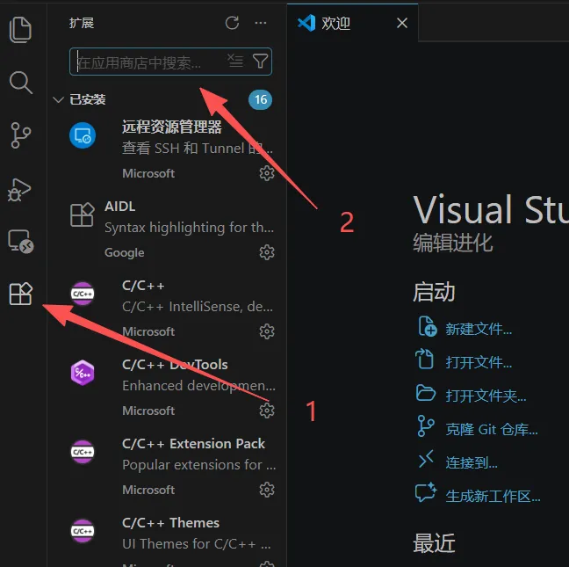
Task: Open gear menu for C/C++ Extension Pack
Action: coord(267,490)
